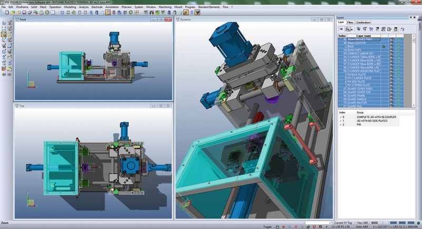The height and width of the screenshot is (229, 422).
Task: Click the Index column header in layer list
Action: 342,36
